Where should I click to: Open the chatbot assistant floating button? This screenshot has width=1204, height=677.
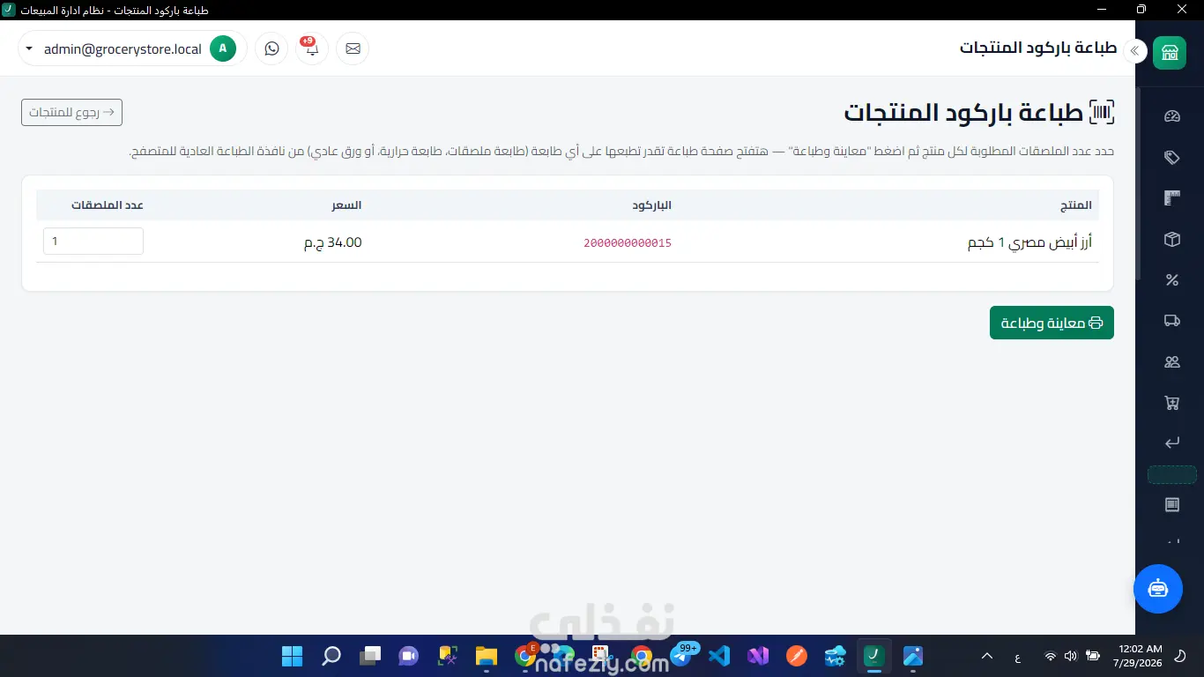click(x=1157, y=588)
